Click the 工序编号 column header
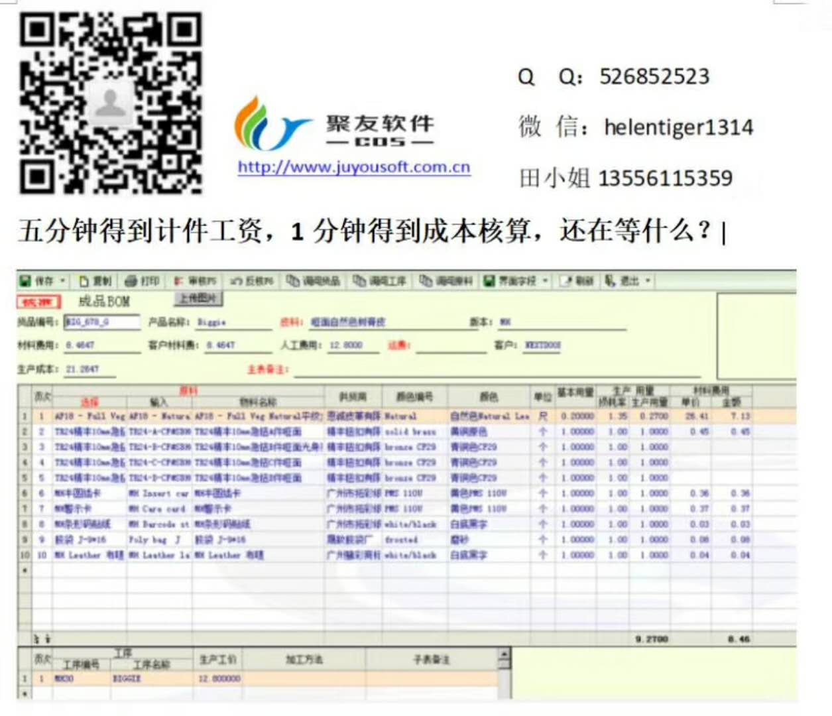The height and width of the screenshot is (716, 832). tap(81, 664)
